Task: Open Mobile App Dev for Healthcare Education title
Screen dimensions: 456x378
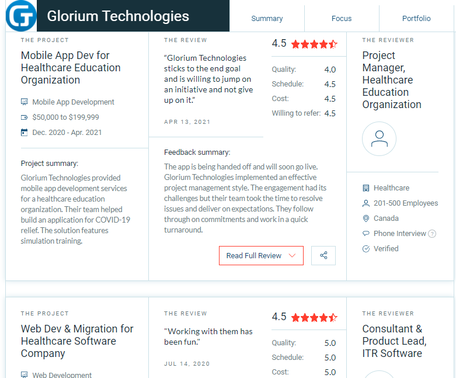Action: (71, 68)
